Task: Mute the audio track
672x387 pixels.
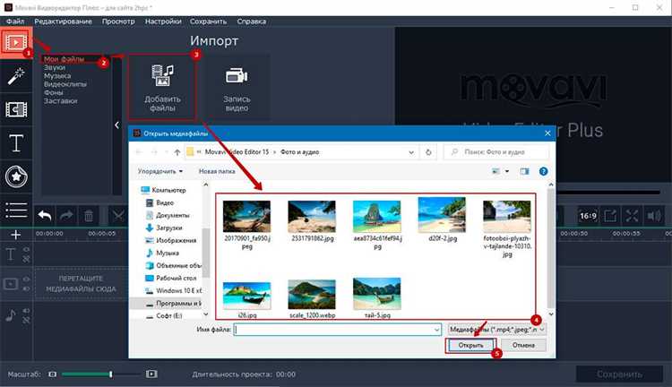Action: point(26,311)
